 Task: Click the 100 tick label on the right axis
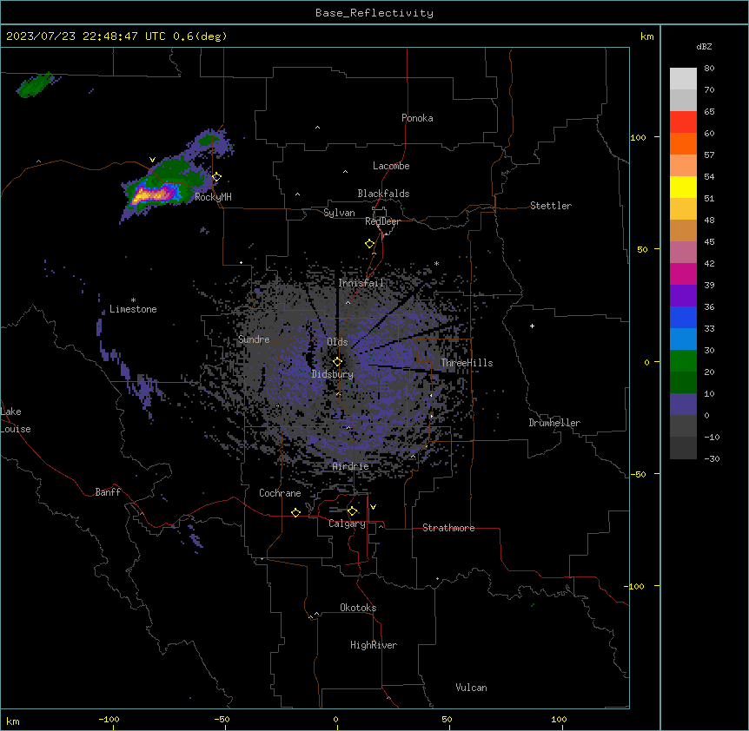click(638, 137)
